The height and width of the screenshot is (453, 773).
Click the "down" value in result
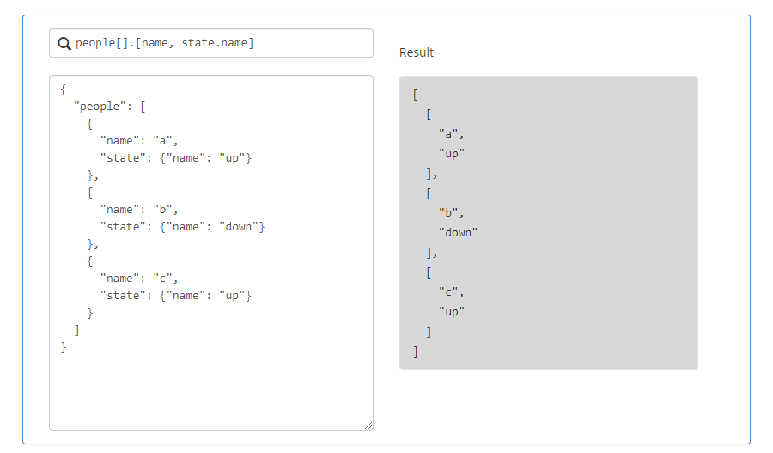point(458,232)
